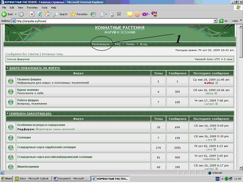Collapse the ДОБРО ПОЖАЛОВАТЬ НА ФОРУМ category
Screen dimensions: 243x193
click(x=8, y=68)
